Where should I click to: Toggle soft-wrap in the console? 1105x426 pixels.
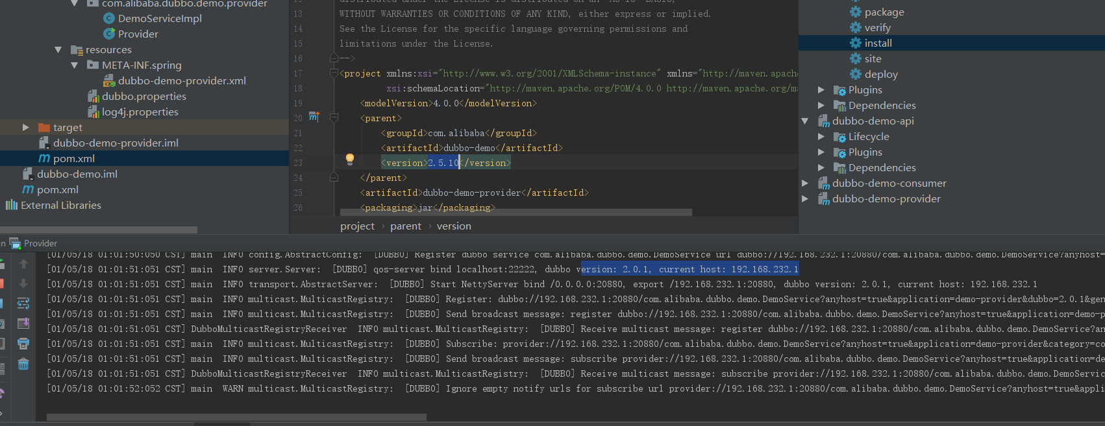pos(23,303)
